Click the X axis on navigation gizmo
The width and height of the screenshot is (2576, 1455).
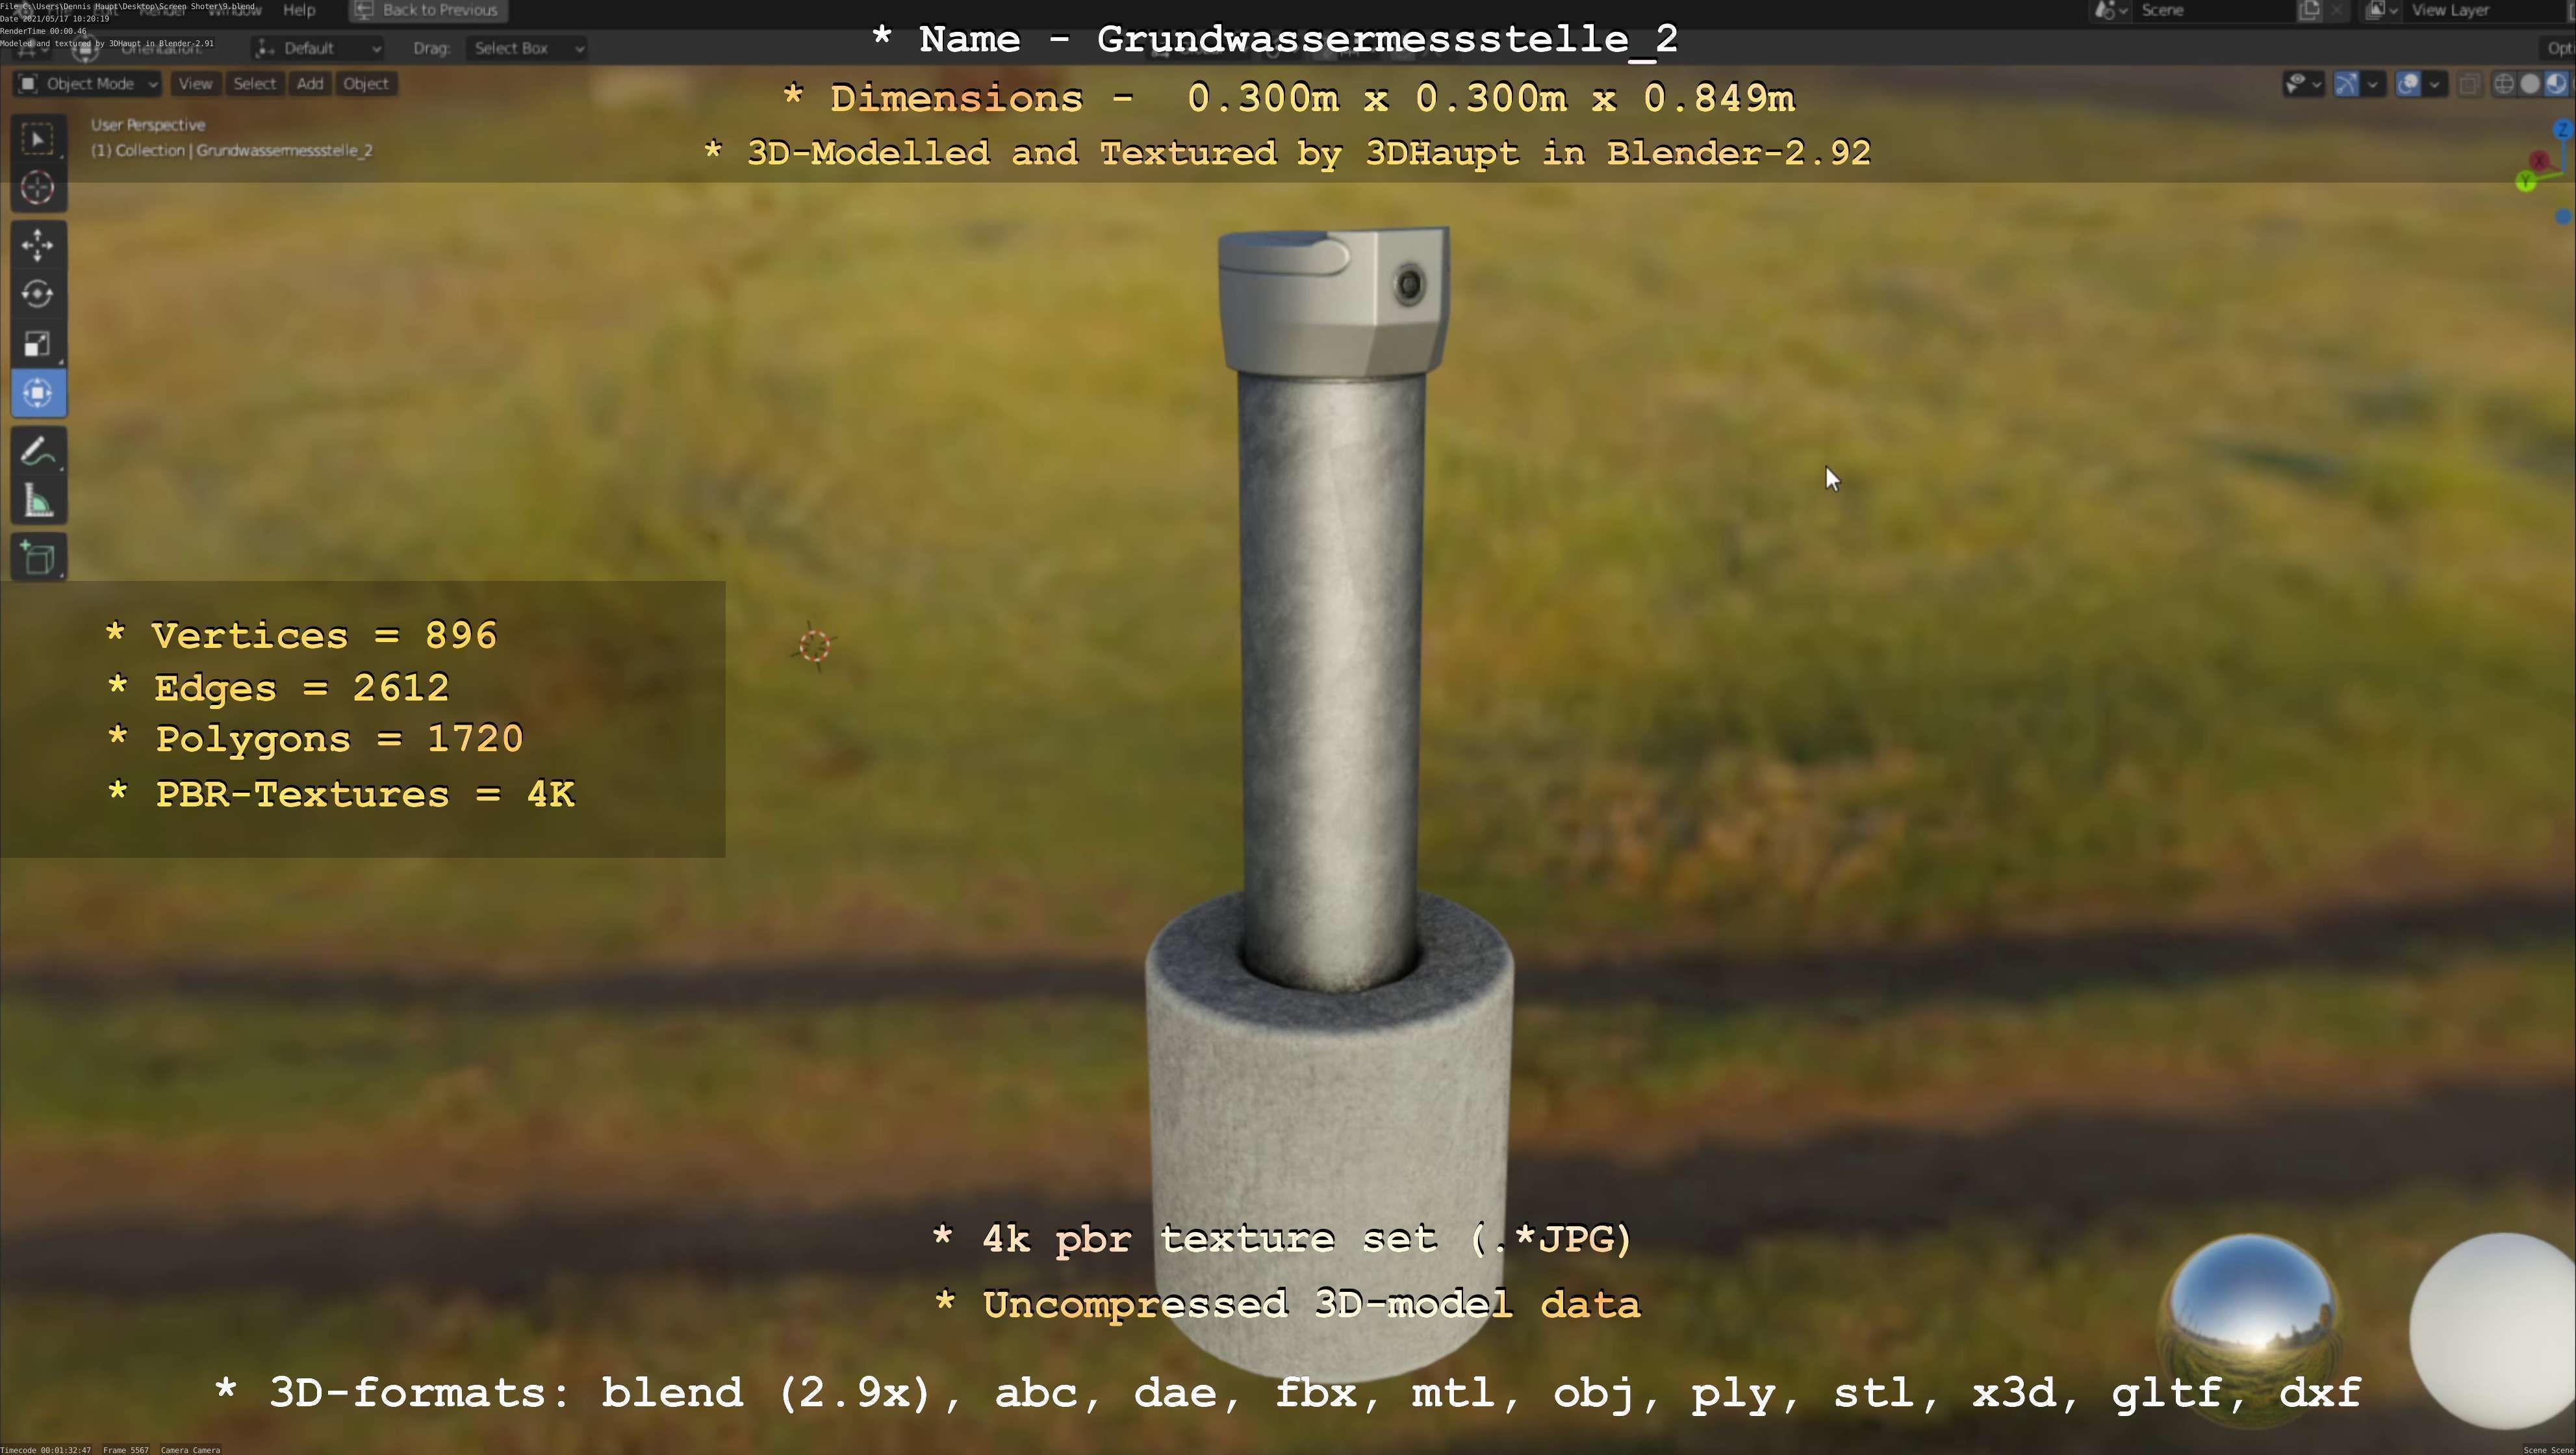(2539, 160)
